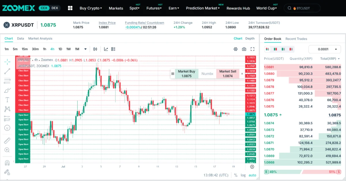Toggle the magnet snap mode
Screen dimensions: 346x181
coord(7,163)
